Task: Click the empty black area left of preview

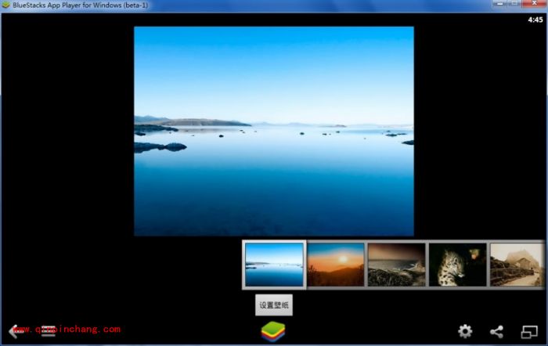Action: (x=67, y=157)
